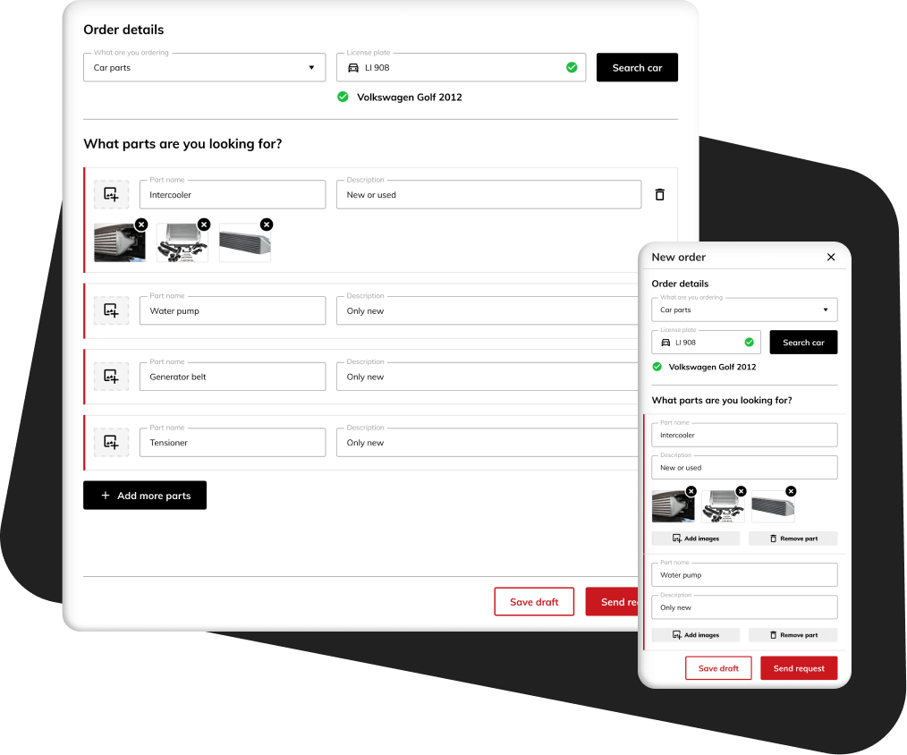Image resolution: width=907 pixels, height=755 pixels.
Task: Delete the Intercooler part with trash icon
Action: pyautogui.click(x=659, y=194)
